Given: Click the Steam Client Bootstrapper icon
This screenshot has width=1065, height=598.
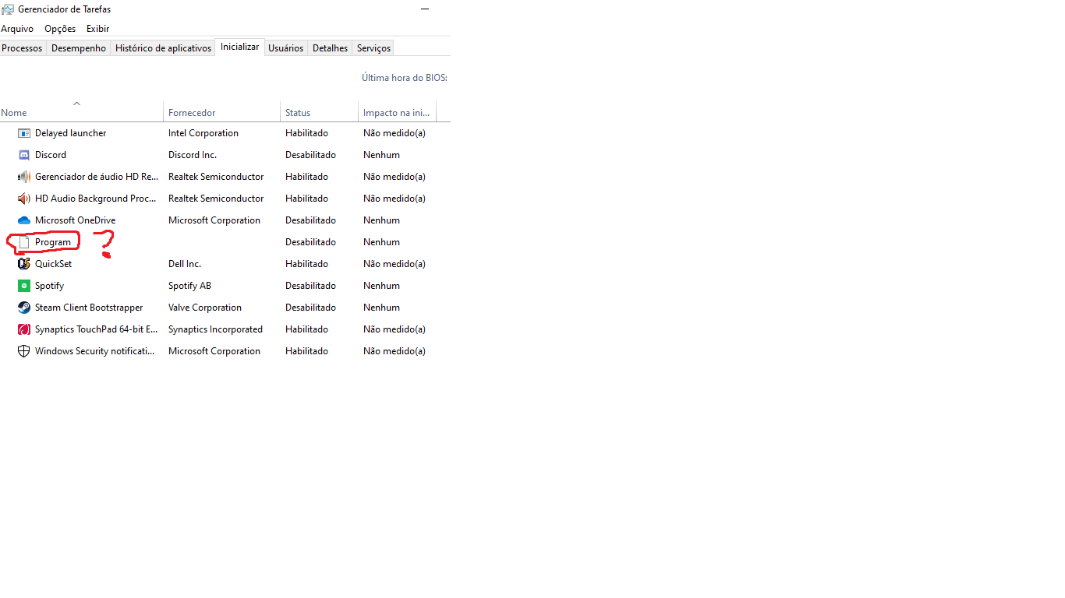Looking at the screenshot, I should [23, 308].
